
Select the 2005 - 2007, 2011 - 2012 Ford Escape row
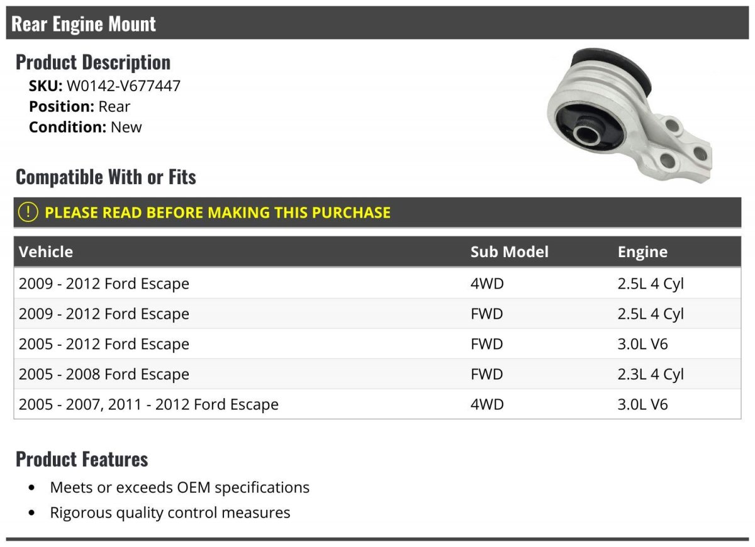pyautogui.click(x=377, y=404)
